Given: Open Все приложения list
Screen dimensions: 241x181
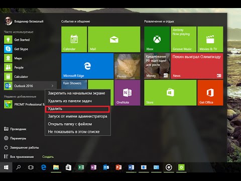Looking at the screenshot, I should click(x=19, y=157).
